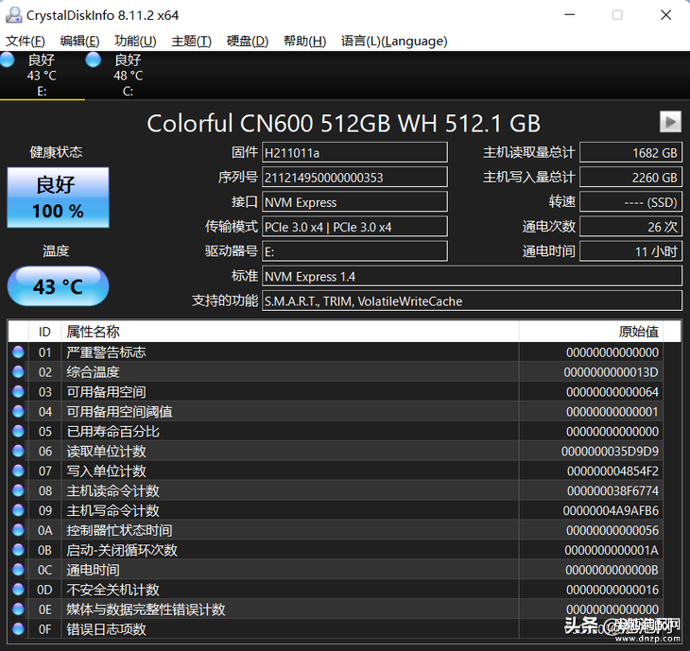Image resolution: width=690 pixels, height=651 pixels.
Task: Click the rotation rate value ---- (SSD)
Action: [x=631, y=202]
